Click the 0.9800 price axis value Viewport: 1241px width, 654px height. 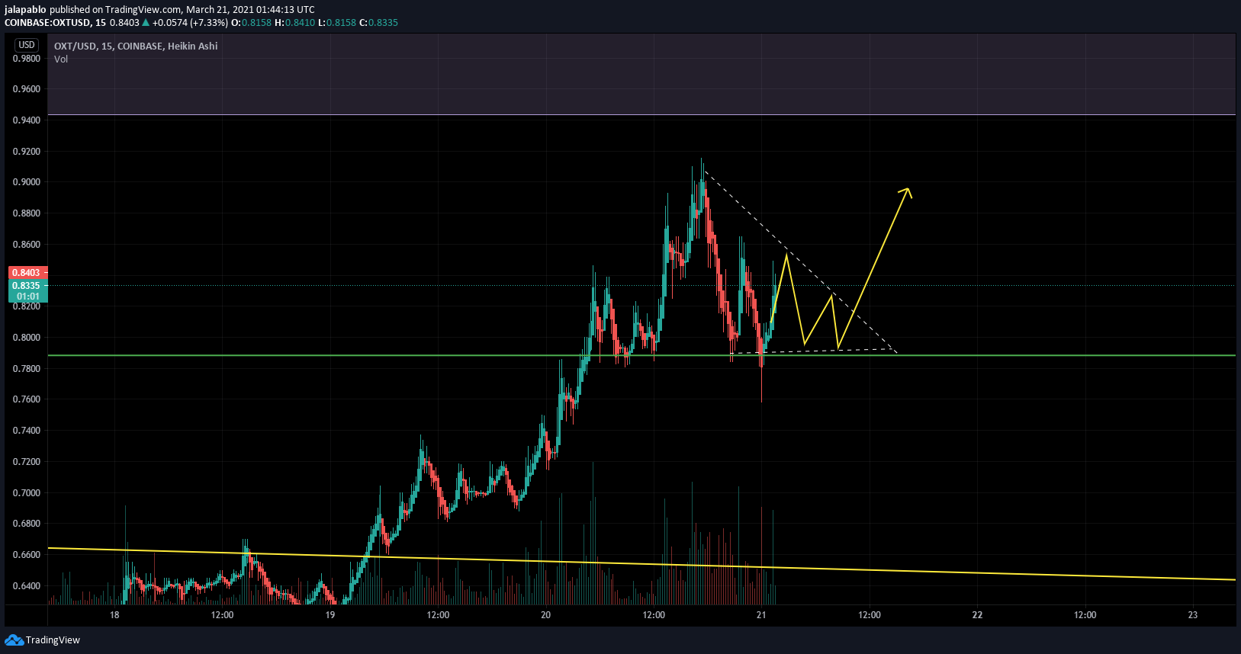pos(27,59)
